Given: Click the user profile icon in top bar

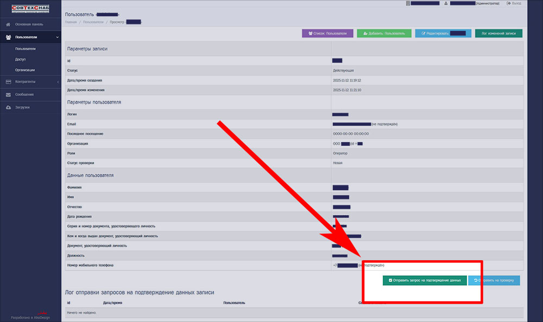Looking at the screenshot, I should point(446,3).
